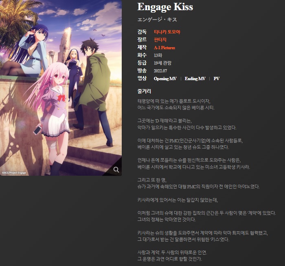The height and width of the screenshot is (266, 285).
Task: Click the 감독 field label
Action: pos(142,32)
